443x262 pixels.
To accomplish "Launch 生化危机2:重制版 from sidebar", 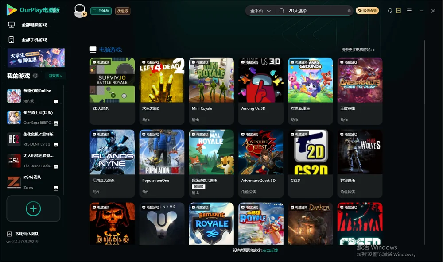I will pyautogui.click(x=33, y=139).
